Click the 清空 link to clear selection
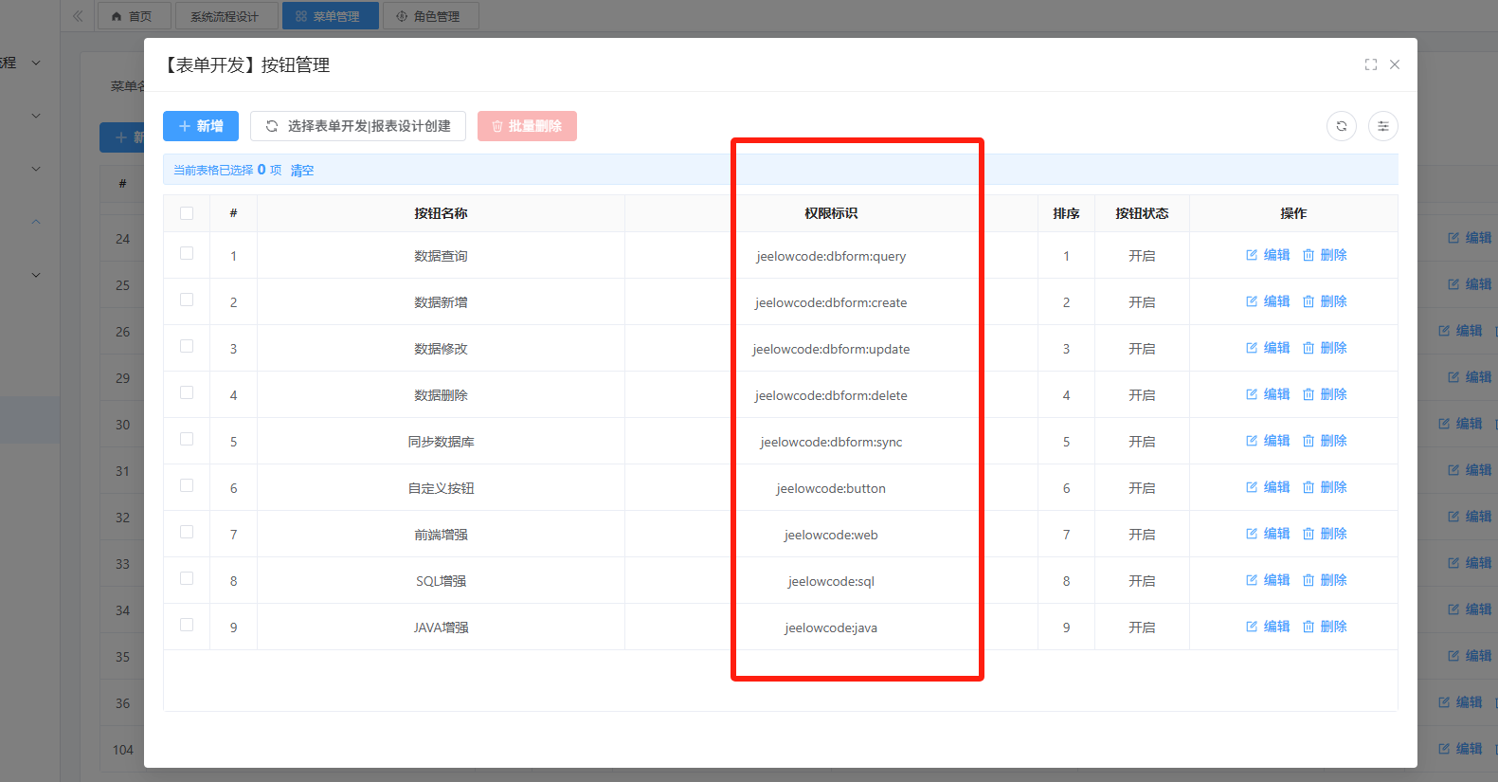This screenshot has height=782, width=1498. pyautogui.click(x=302, y=171)
